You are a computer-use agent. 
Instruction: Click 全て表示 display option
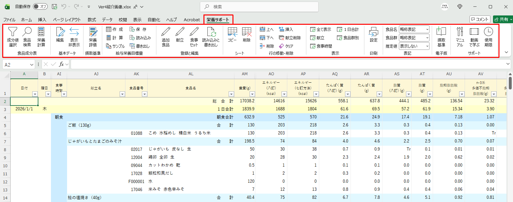(x=321, y=29)
